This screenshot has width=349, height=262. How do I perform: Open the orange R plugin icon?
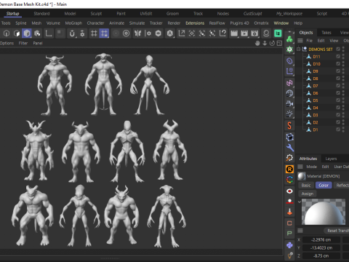pyautogui.click(x=289, y=169)
